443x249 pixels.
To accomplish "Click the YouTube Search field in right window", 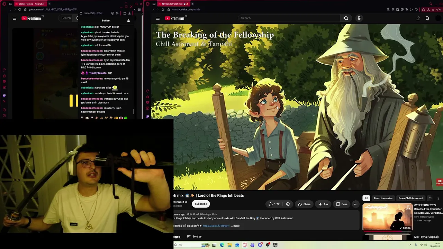I will 289,18.
